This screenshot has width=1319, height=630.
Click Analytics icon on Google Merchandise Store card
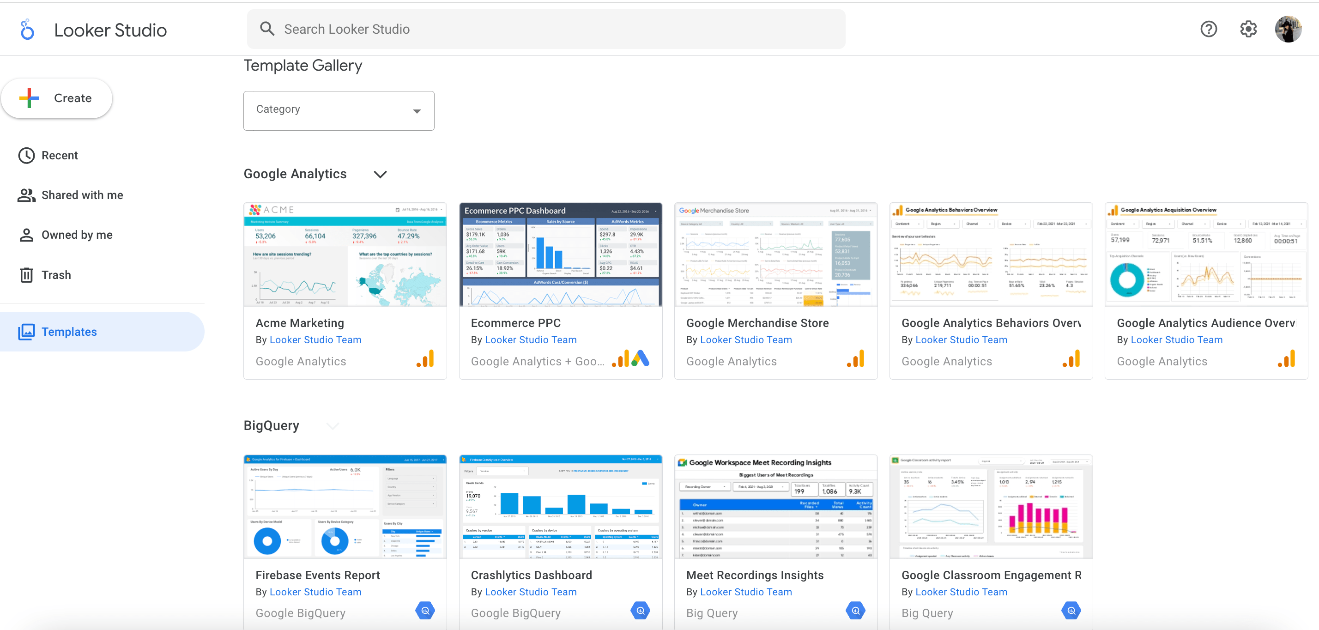pos(856,358)
